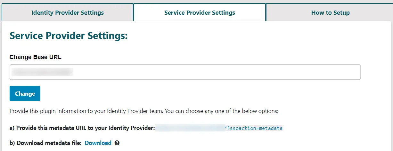Click the blurred host portion of the metadata URL
Screen dimensions: 393x151
[190, 128]
